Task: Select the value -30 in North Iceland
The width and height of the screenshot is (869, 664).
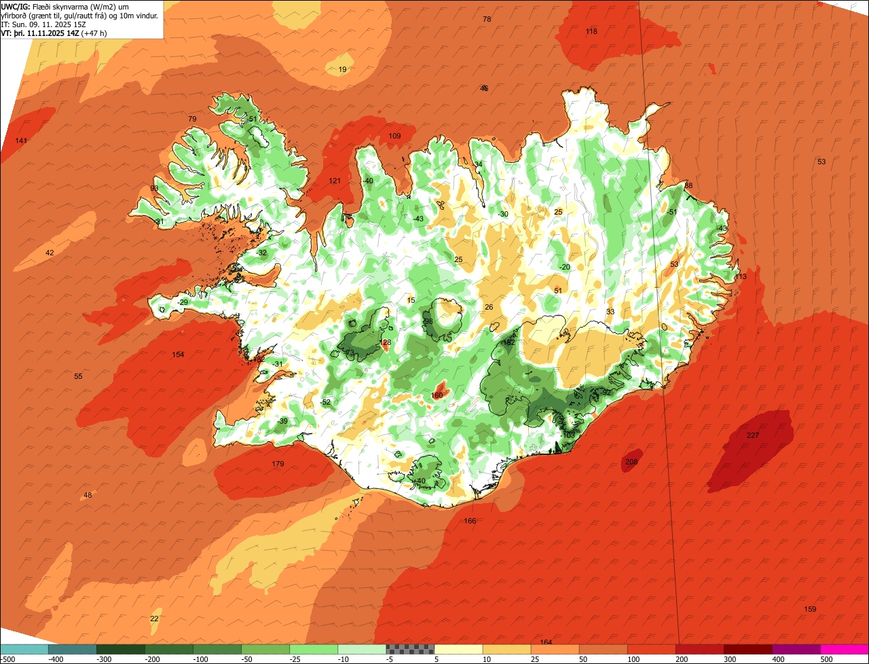Action: tap(502, 214)
